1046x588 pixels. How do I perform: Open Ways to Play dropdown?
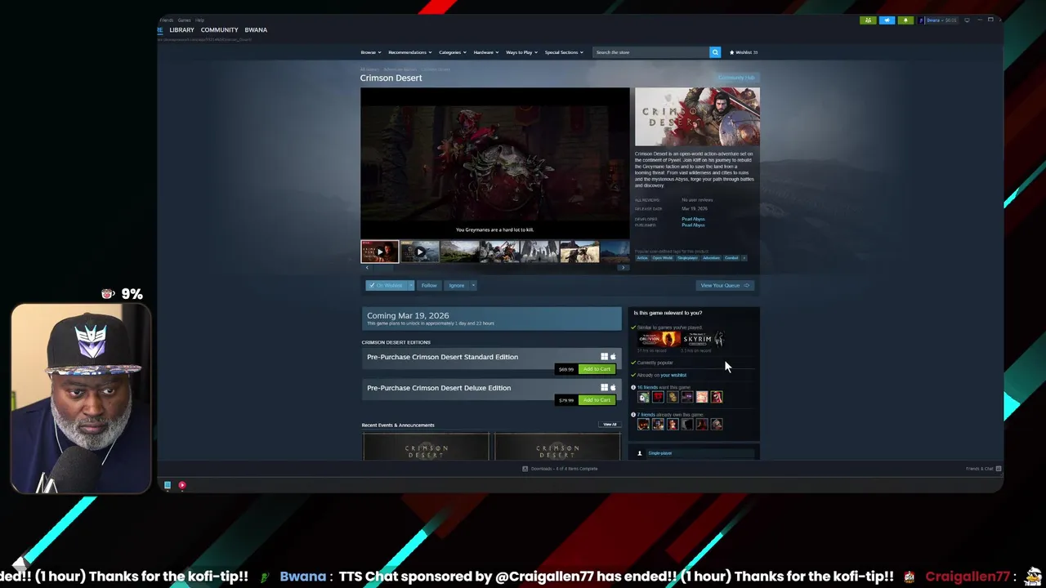point(521,52)
